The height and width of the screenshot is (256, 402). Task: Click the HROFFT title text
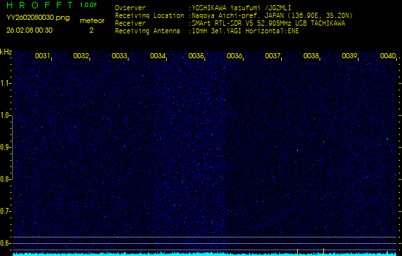point(40,5)
